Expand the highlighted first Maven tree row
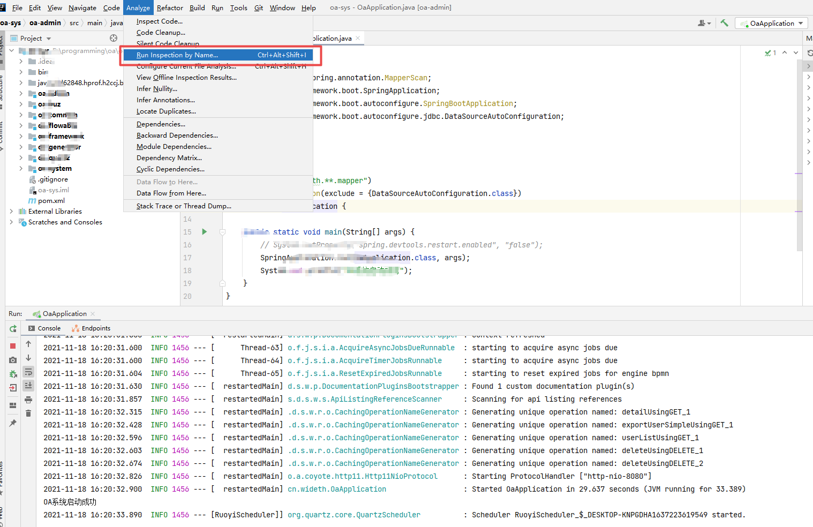The image size is (813, 527). click(x=809, y=66)
